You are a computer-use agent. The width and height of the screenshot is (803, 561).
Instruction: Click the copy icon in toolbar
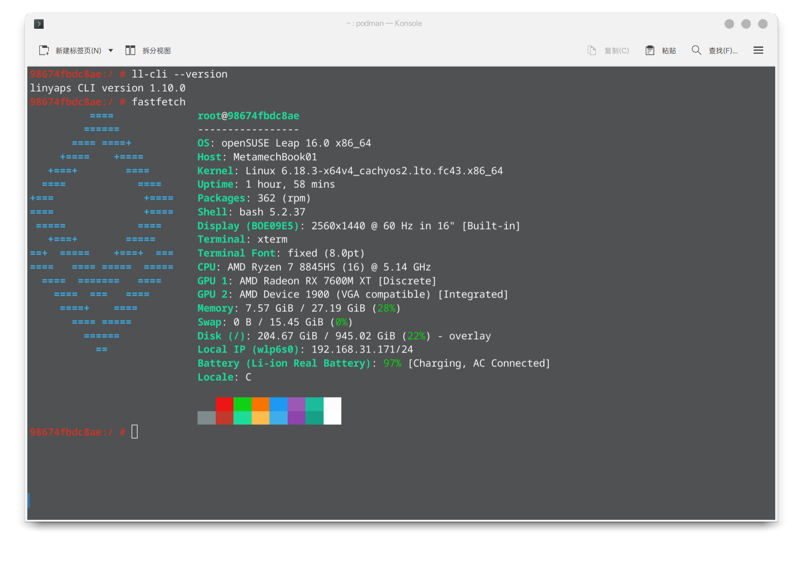(592, 50)
